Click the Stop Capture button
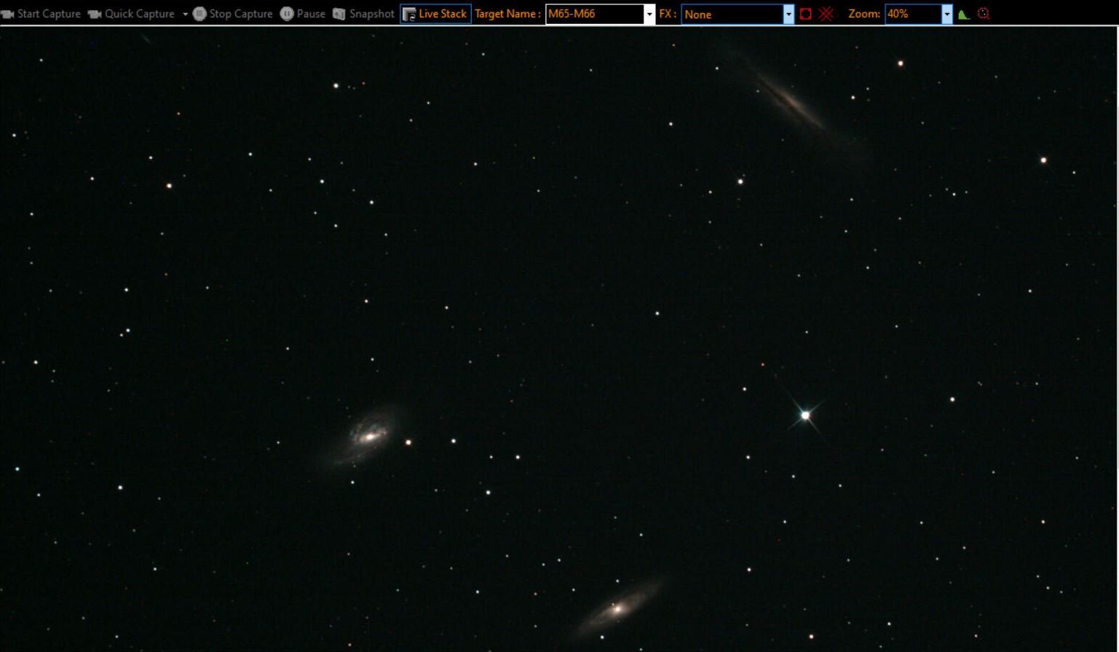This screenshot has width=1119, height=652. [x=232, y=14]
